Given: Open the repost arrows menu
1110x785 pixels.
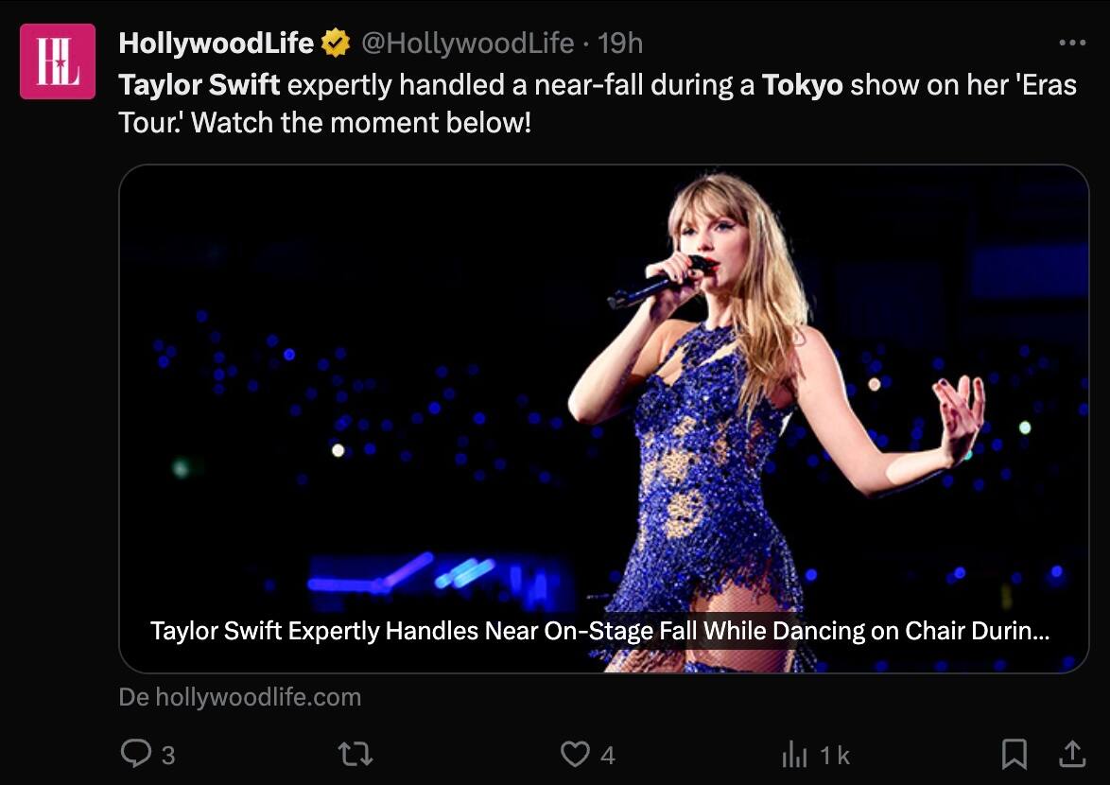Looking at the screenshot, I should 356,754.
